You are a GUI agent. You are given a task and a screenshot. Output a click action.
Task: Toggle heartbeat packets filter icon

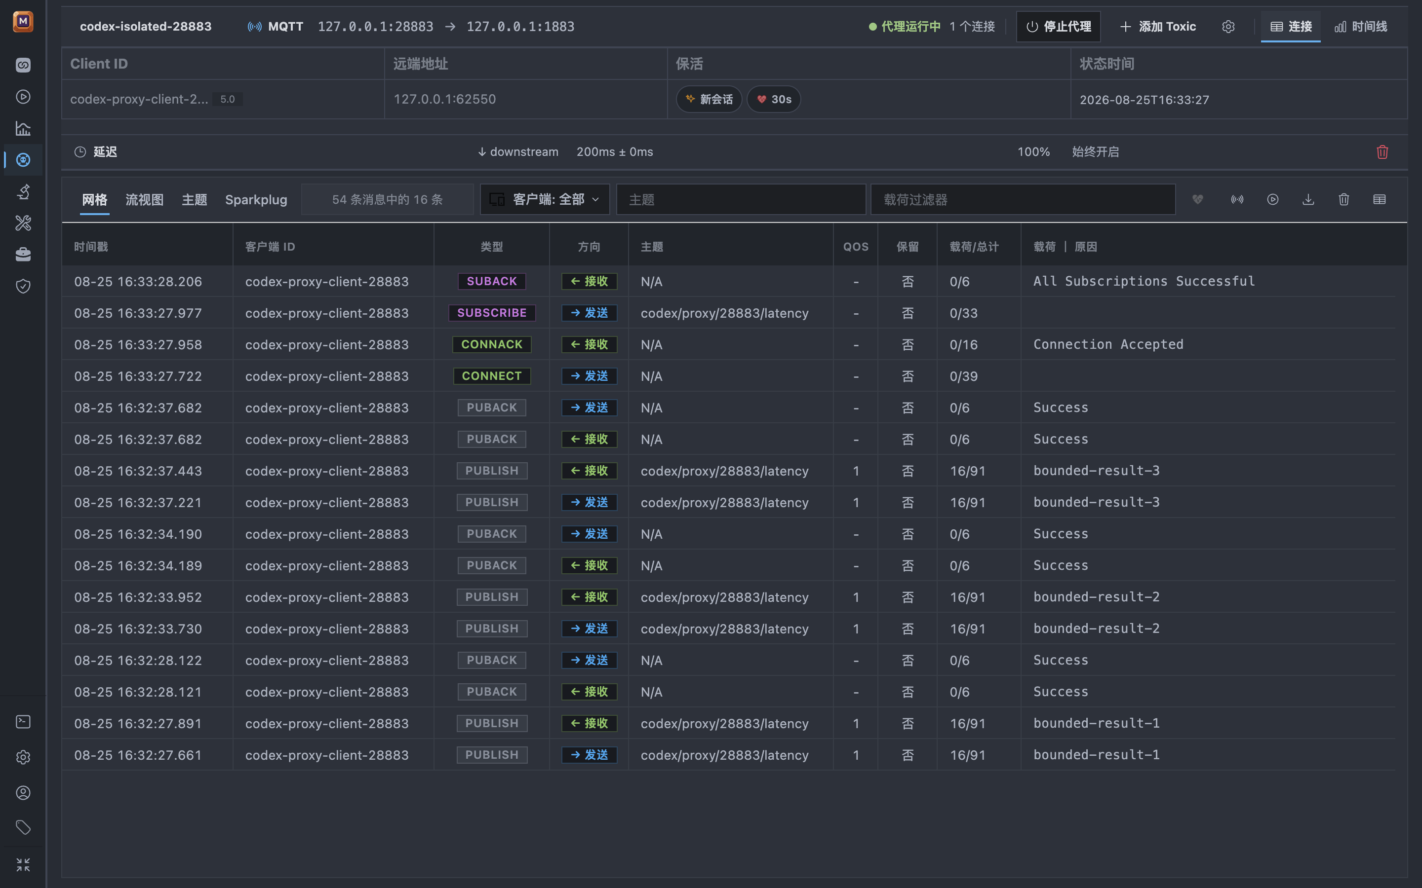(1197, 200)
